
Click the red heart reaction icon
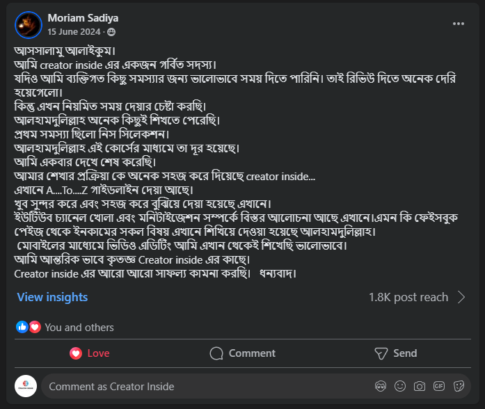pyautogui.click(x=34, y=327)
